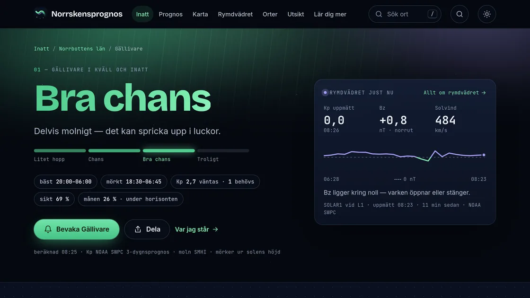This screenshot has height=298, width=530.
Task: Navigate to the Utsikt nav item
Action: click(296, 14)
